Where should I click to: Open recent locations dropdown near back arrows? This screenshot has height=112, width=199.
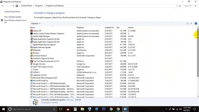pos(10,6)
